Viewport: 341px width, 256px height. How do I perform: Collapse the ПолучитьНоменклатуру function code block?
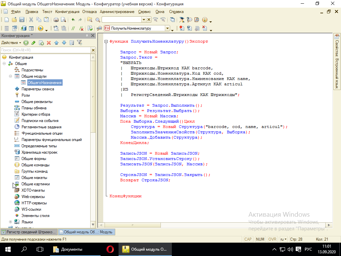tap(106, 42)
